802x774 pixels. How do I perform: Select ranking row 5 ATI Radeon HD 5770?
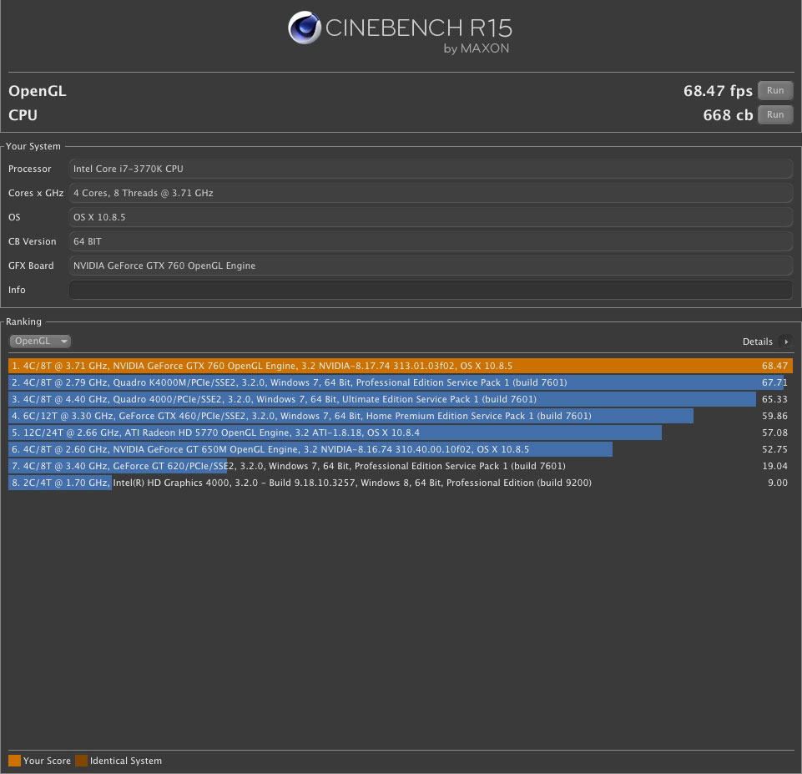point(401,433)
